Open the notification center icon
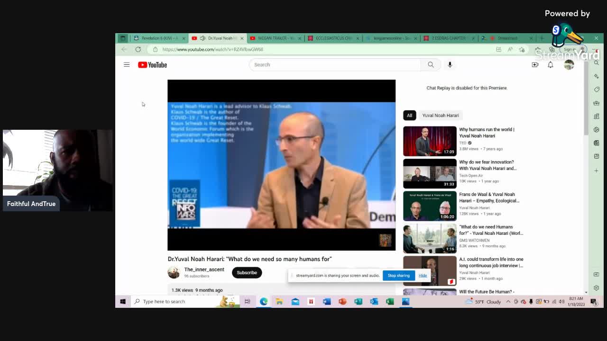 point(593,301)
